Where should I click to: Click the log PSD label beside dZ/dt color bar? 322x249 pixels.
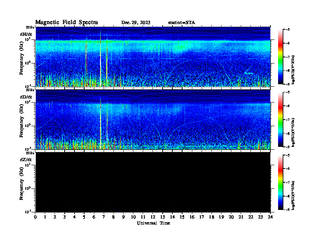[x=294, y=195]
